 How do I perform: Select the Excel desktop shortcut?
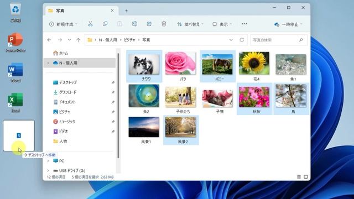point(15,102)
